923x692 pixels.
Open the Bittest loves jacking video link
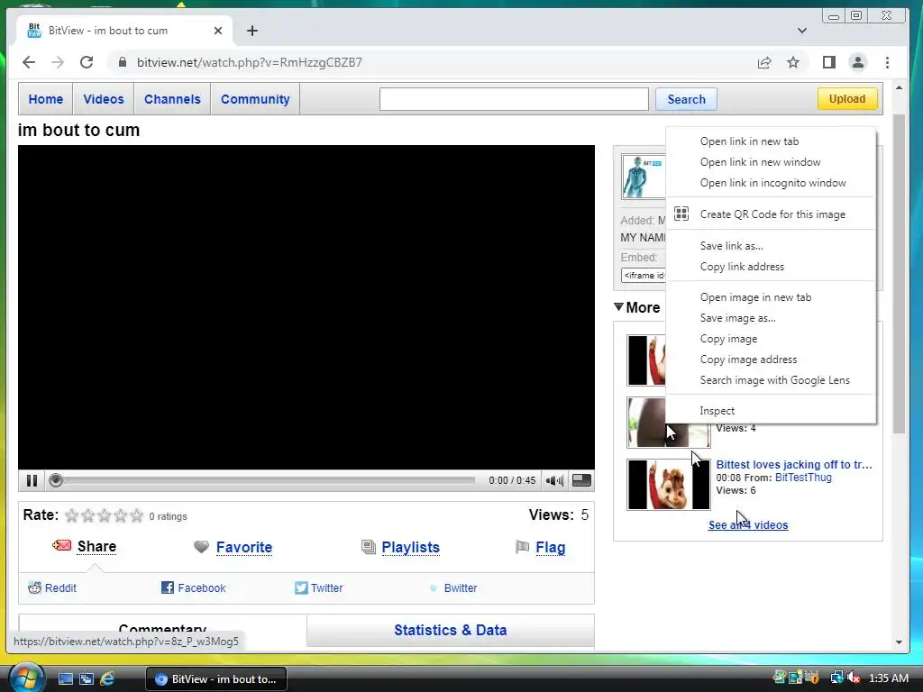point(793,464)
